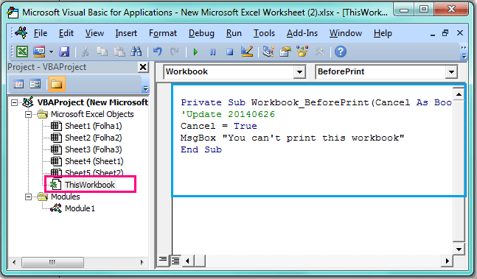Click the Cut scissors icon
This screenshot has width=477, height=279.
[x=86, y=52]
